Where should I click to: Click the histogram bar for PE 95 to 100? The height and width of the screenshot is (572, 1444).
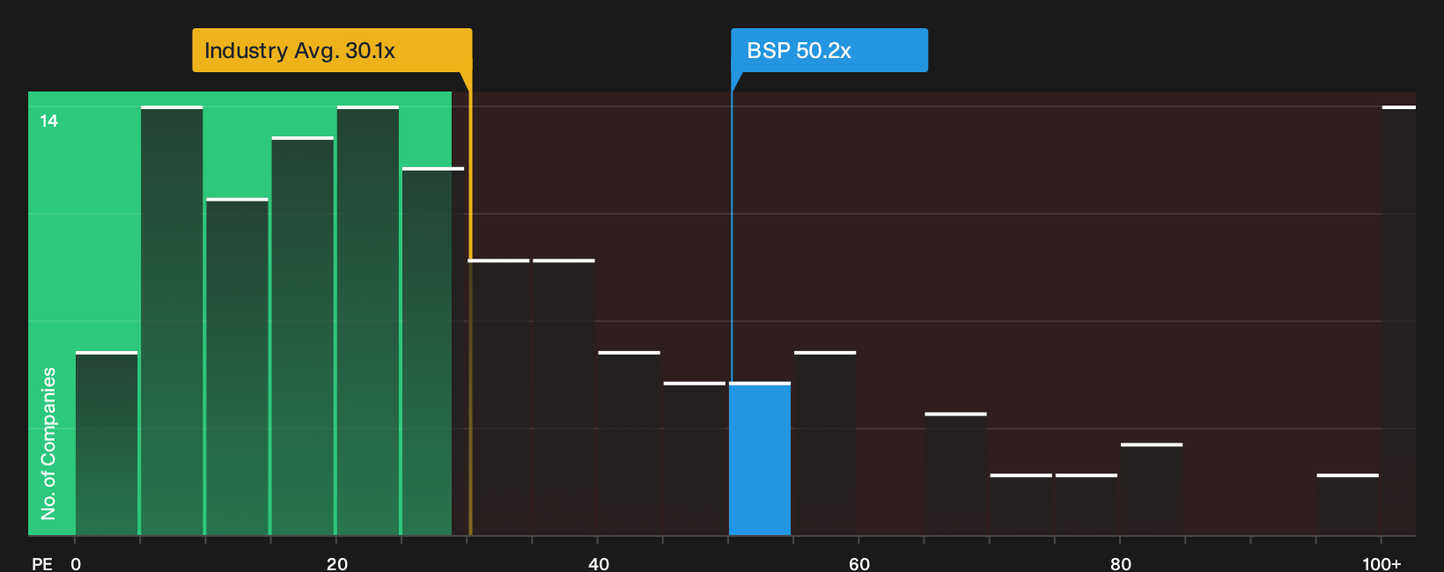pos(1348,504)
